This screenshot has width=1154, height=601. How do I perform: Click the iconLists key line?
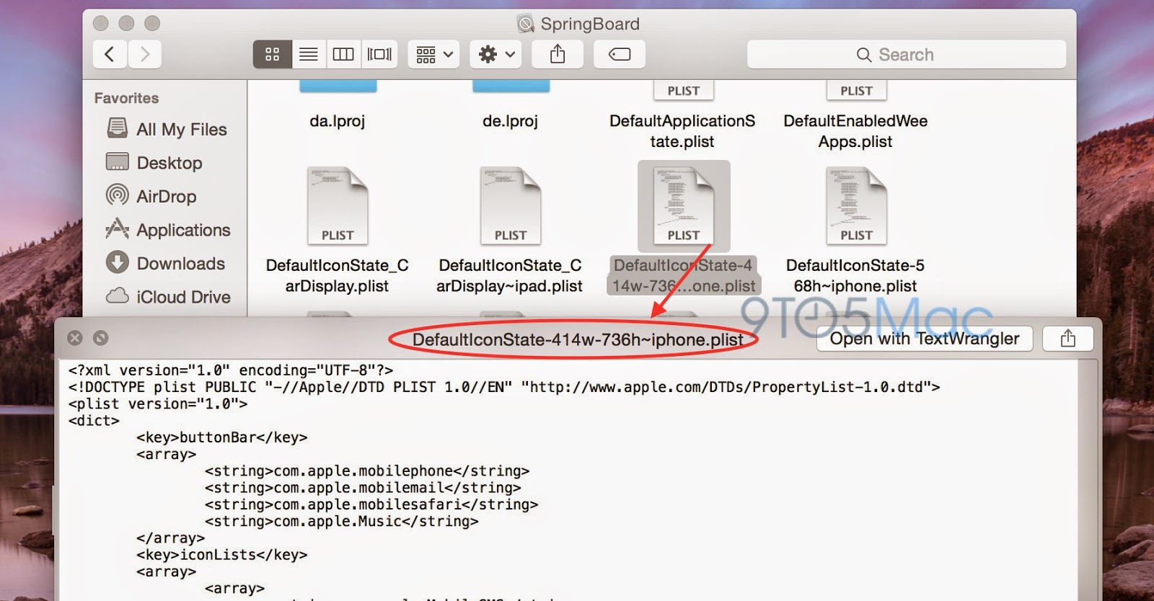pyautogui.click(x=222, y=555)
